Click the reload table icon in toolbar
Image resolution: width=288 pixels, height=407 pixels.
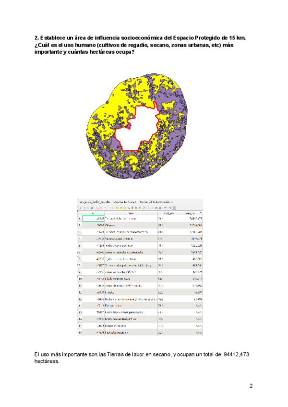[91, 208]
